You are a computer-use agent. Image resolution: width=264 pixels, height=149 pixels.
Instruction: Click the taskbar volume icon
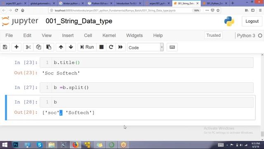(241, 145)
